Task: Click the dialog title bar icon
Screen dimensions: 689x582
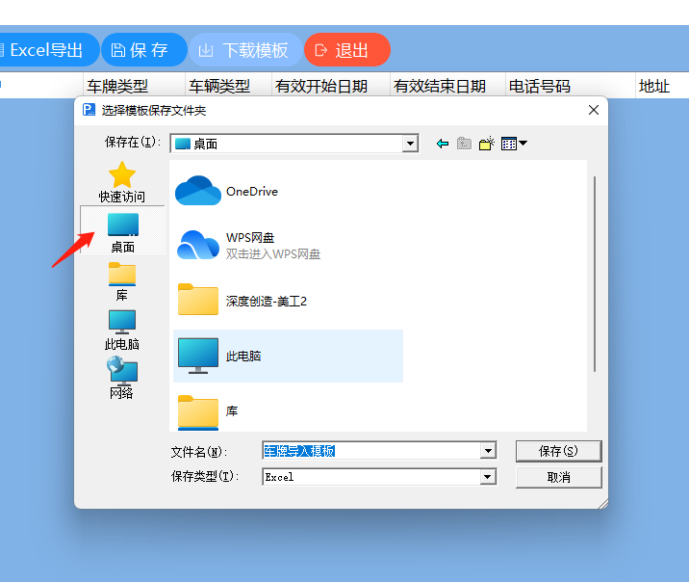Action: click(x=89, y=110)
